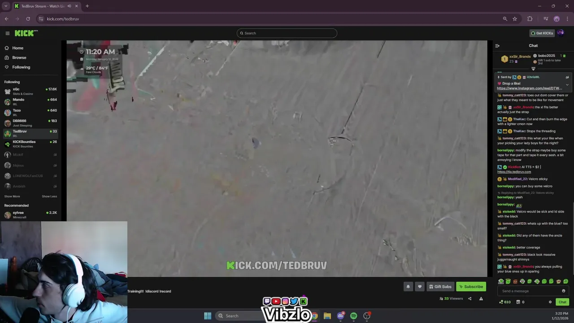574x323 pixels.
Task: Open the browser extensions puzzle icon
Action: 530,19
